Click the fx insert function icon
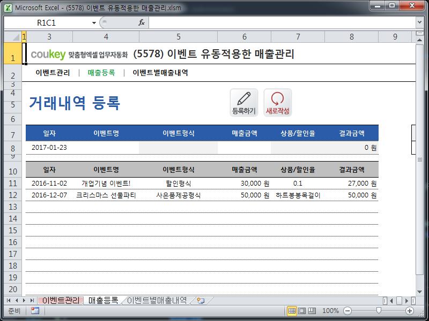 click(141, 22)
